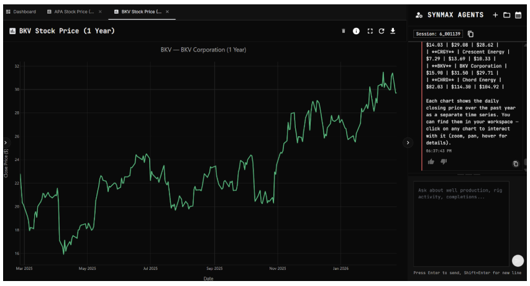The width and height of the screenshot is (530, 286).
Task: Click the delete chart trash icon
Action: tap(344, 31)
